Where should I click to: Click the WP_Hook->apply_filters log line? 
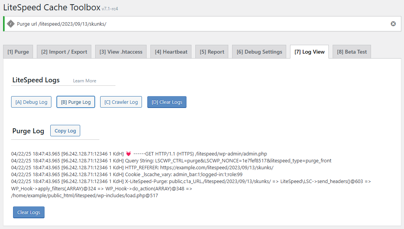point(102,189)
